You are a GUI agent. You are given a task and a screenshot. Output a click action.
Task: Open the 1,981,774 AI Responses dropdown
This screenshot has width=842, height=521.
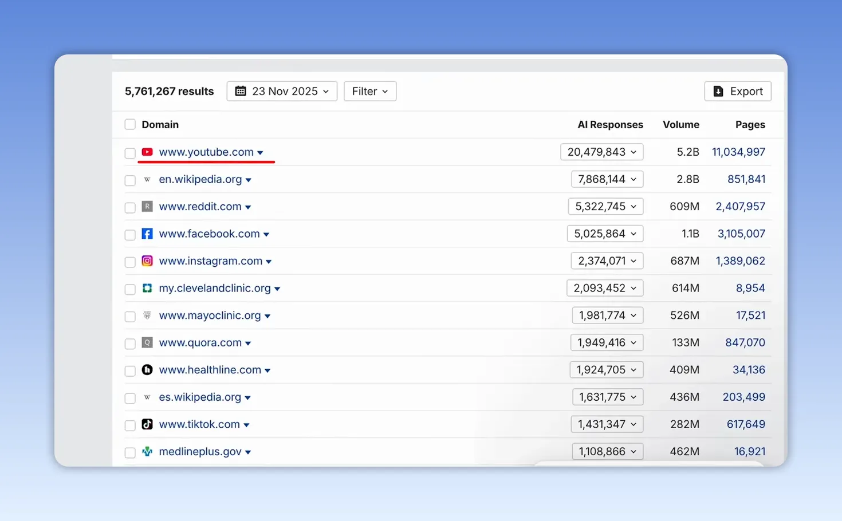point(608,315)
